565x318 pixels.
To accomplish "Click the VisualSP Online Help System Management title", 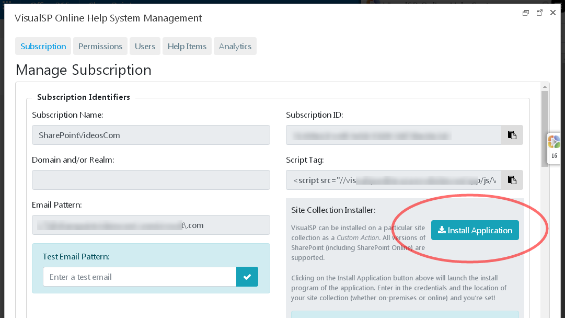I will pyautogui.click(x=108, y=18).
